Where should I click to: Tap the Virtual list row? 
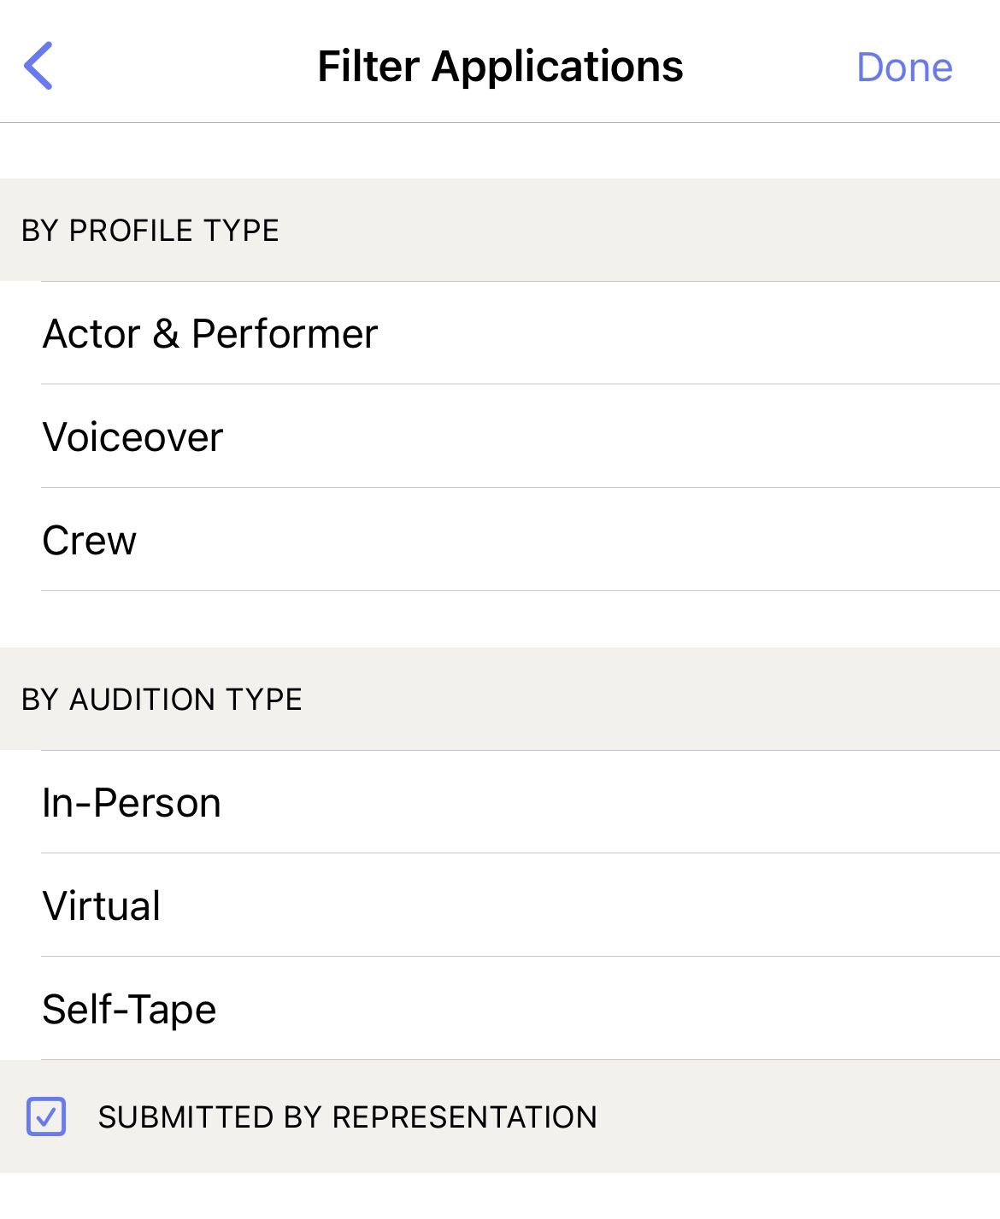(500, 905)
